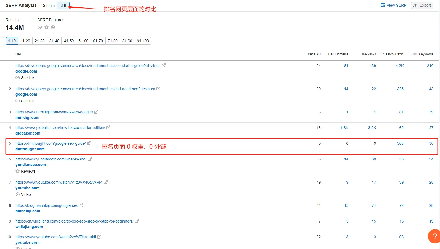Screen dimensions: 440x249
Task: Open williejiang step-by-step-for-beginners URL
Action: pyautogui.click(x=74, y=221)
